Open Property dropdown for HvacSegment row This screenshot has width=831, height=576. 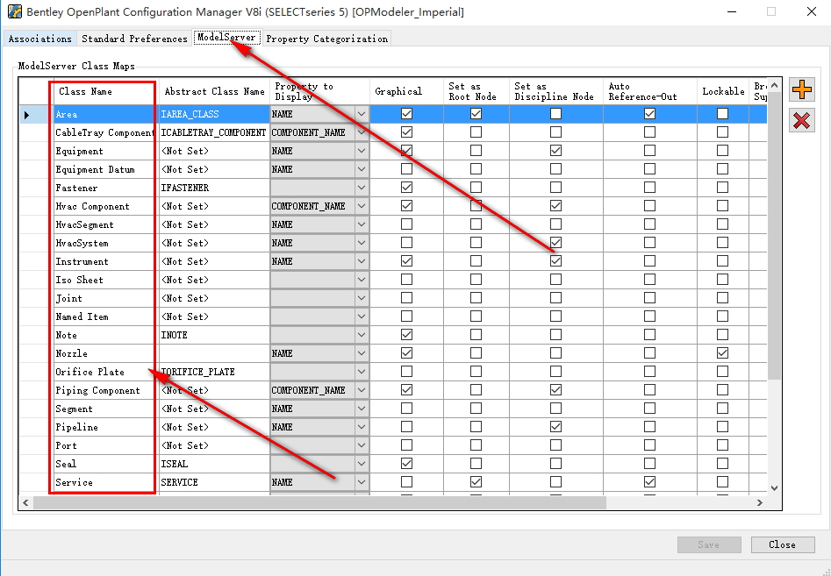point(362,224)
